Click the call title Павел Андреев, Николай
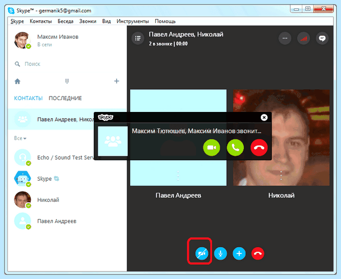The height and width of the screenshot is (279, 341). [x=186, y=34]
